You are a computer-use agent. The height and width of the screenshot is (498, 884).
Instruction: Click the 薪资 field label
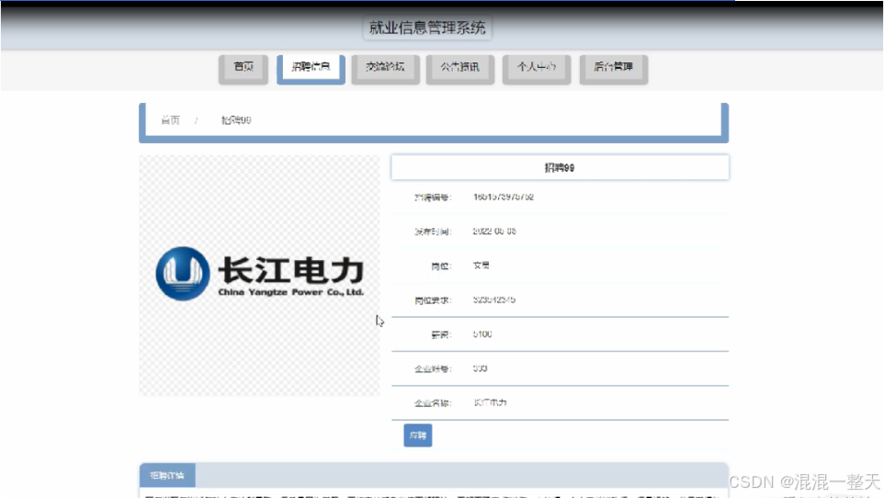pyautogui.click(x=441, y=334)
